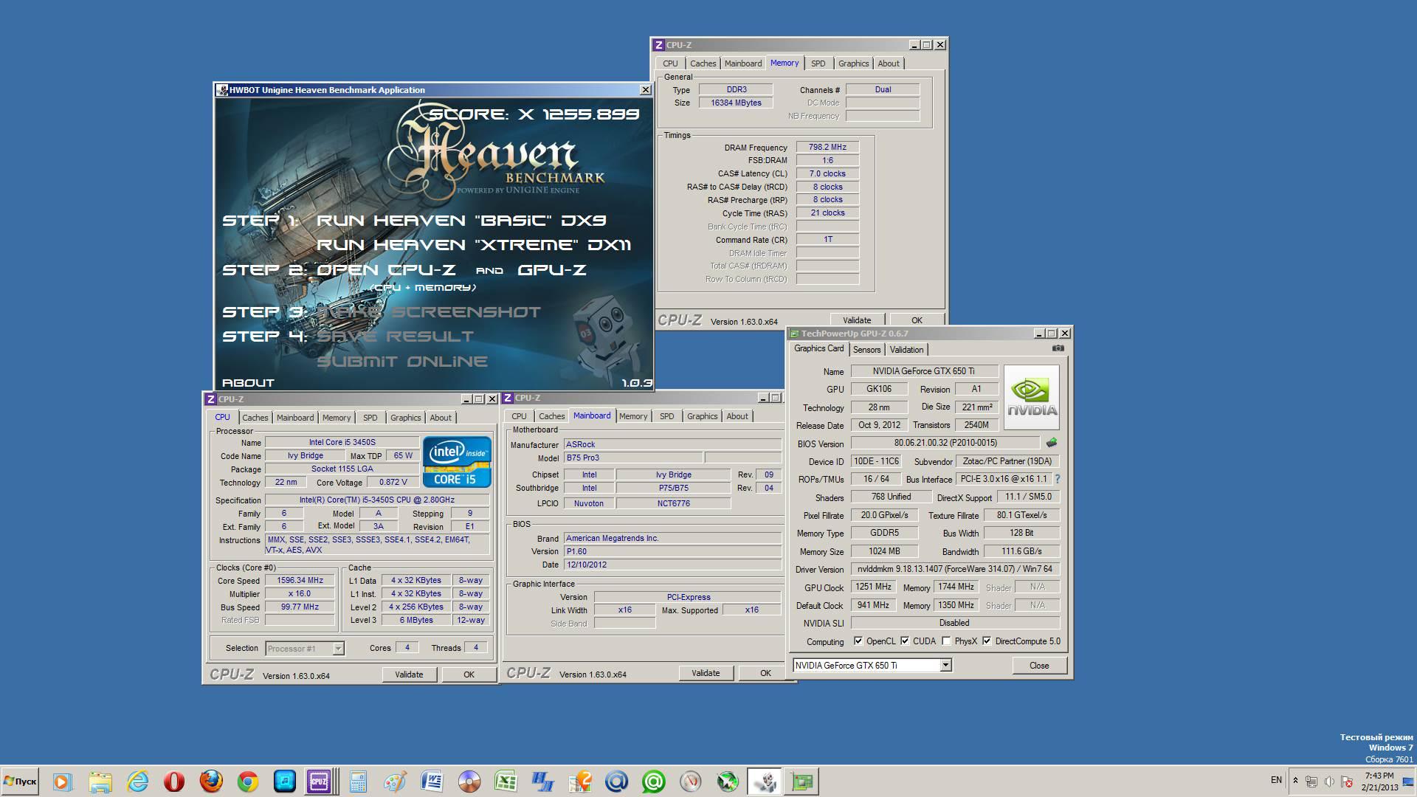Viewport: 1417px width, 797px height.
Task: Click the GPU-Z BIOS Version field
Action: (x=945, y=443)
